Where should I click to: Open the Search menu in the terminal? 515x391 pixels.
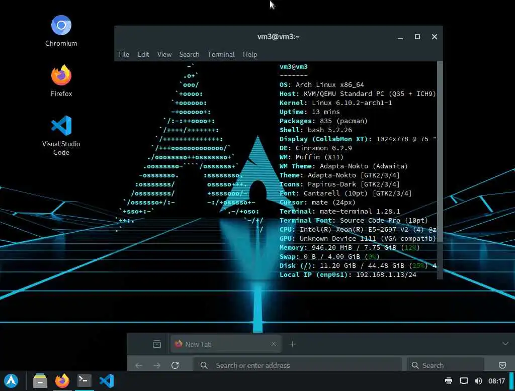coord(189,54)
